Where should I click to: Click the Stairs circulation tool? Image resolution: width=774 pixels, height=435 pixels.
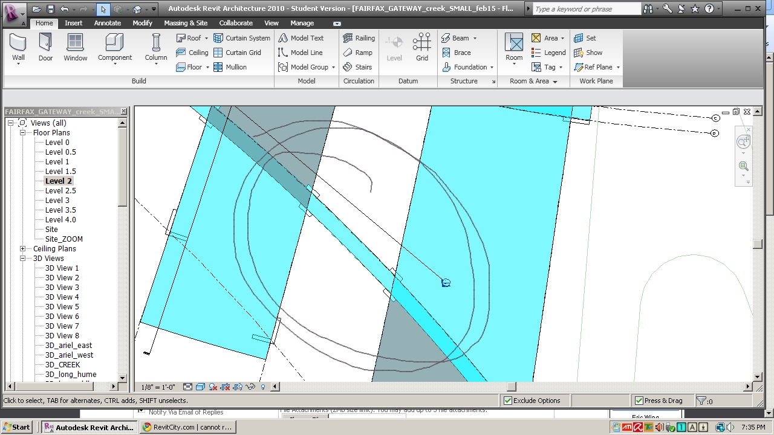(x=357, y=67)
